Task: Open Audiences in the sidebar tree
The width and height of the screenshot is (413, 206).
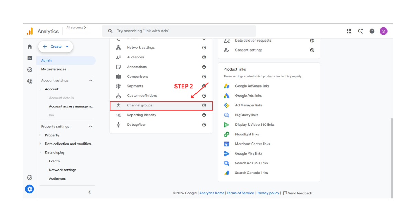Action: [57, 179]
